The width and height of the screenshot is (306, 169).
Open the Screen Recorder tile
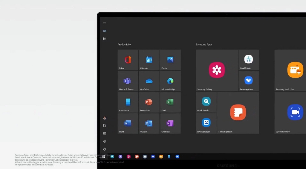tap(290, 113)
